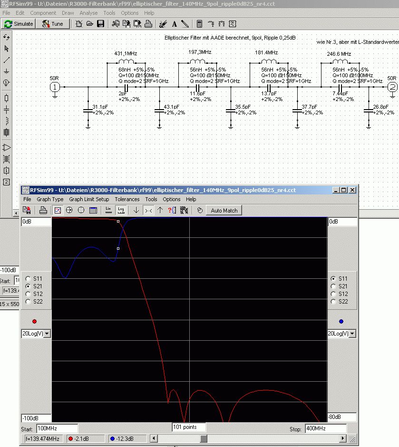Open the calculator tool icon
The image size is (399, 447).
click(x=199, y=24)
